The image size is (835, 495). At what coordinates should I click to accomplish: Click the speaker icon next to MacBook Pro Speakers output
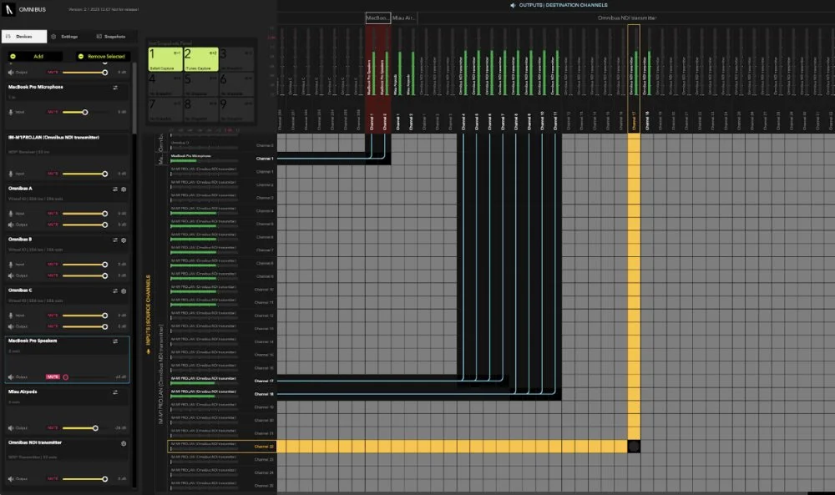coord(10,376)
